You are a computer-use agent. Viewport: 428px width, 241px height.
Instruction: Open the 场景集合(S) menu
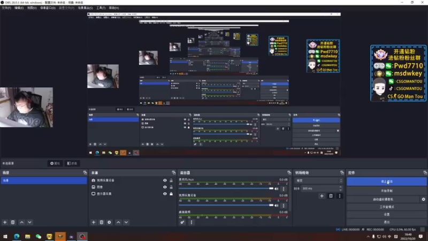tap(85, 8)
